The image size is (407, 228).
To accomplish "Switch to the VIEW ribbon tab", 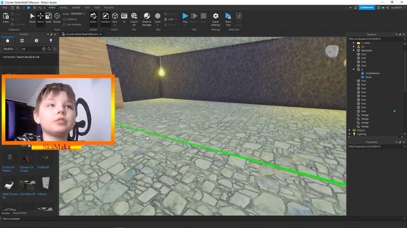I will coord(97,8).
